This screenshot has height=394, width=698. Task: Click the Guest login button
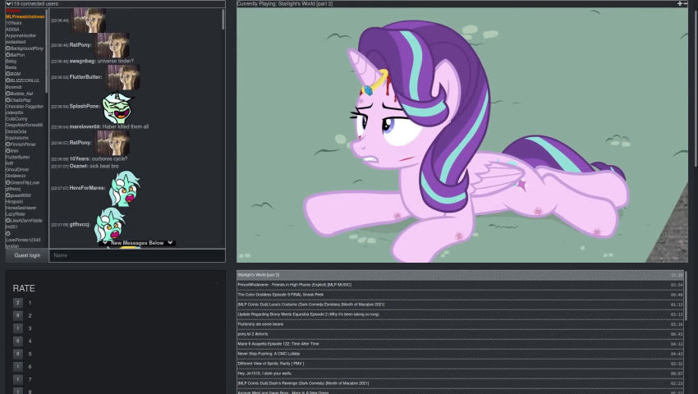click(x=27, y=255)
